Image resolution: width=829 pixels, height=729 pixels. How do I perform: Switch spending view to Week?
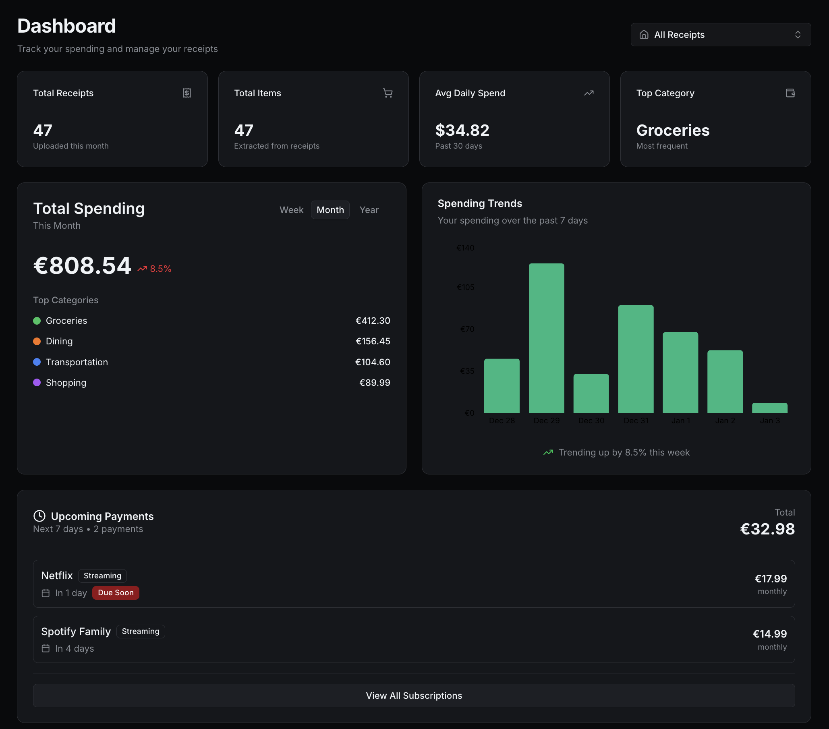point(291,209)
